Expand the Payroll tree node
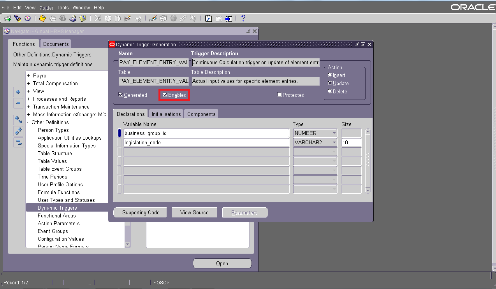The image size is (496, 289). 28,75
